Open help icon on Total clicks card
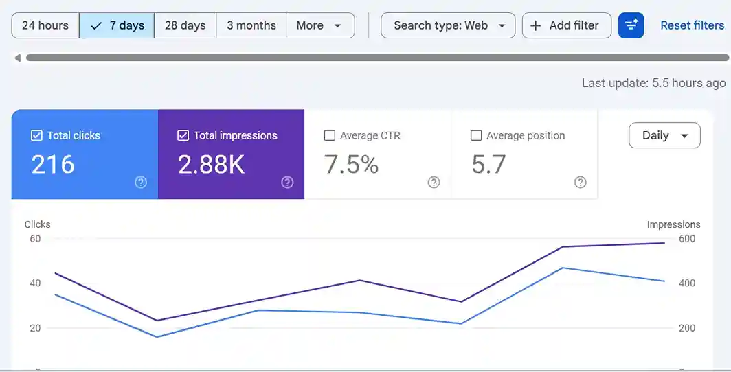The width and height of the screenshot is (731, 372). [141, 182]
